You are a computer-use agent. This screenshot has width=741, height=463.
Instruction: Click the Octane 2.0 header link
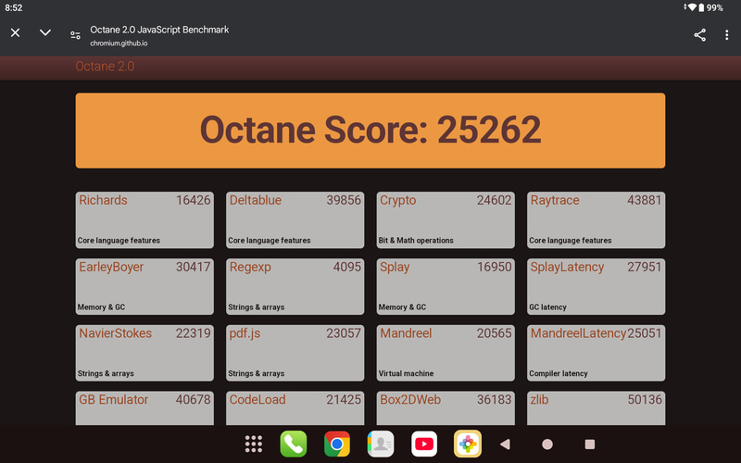tap(105, 66)
